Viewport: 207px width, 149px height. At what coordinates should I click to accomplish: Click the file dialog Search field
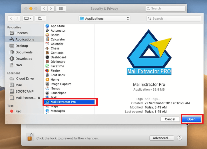(174, 19)
